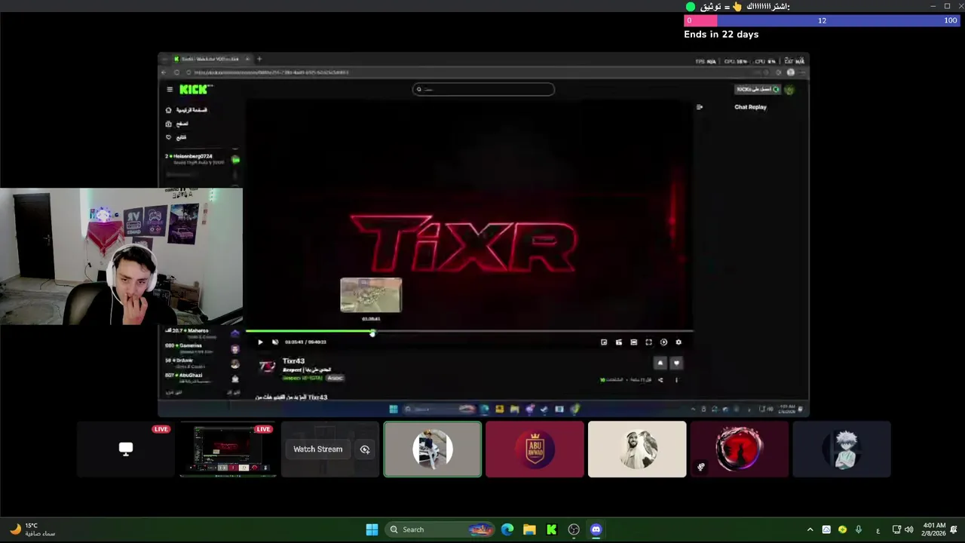Click the clip icon in the video controls

(619, 342)
